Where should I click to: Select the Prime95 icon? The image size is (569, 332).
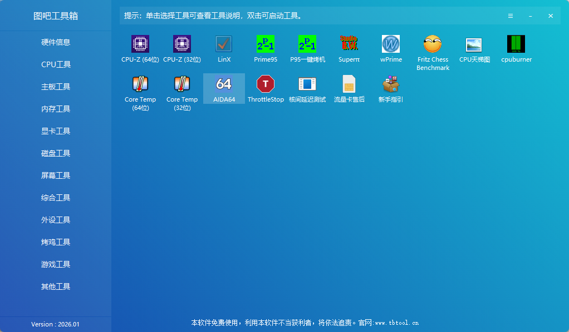click(x=266, y=48)
